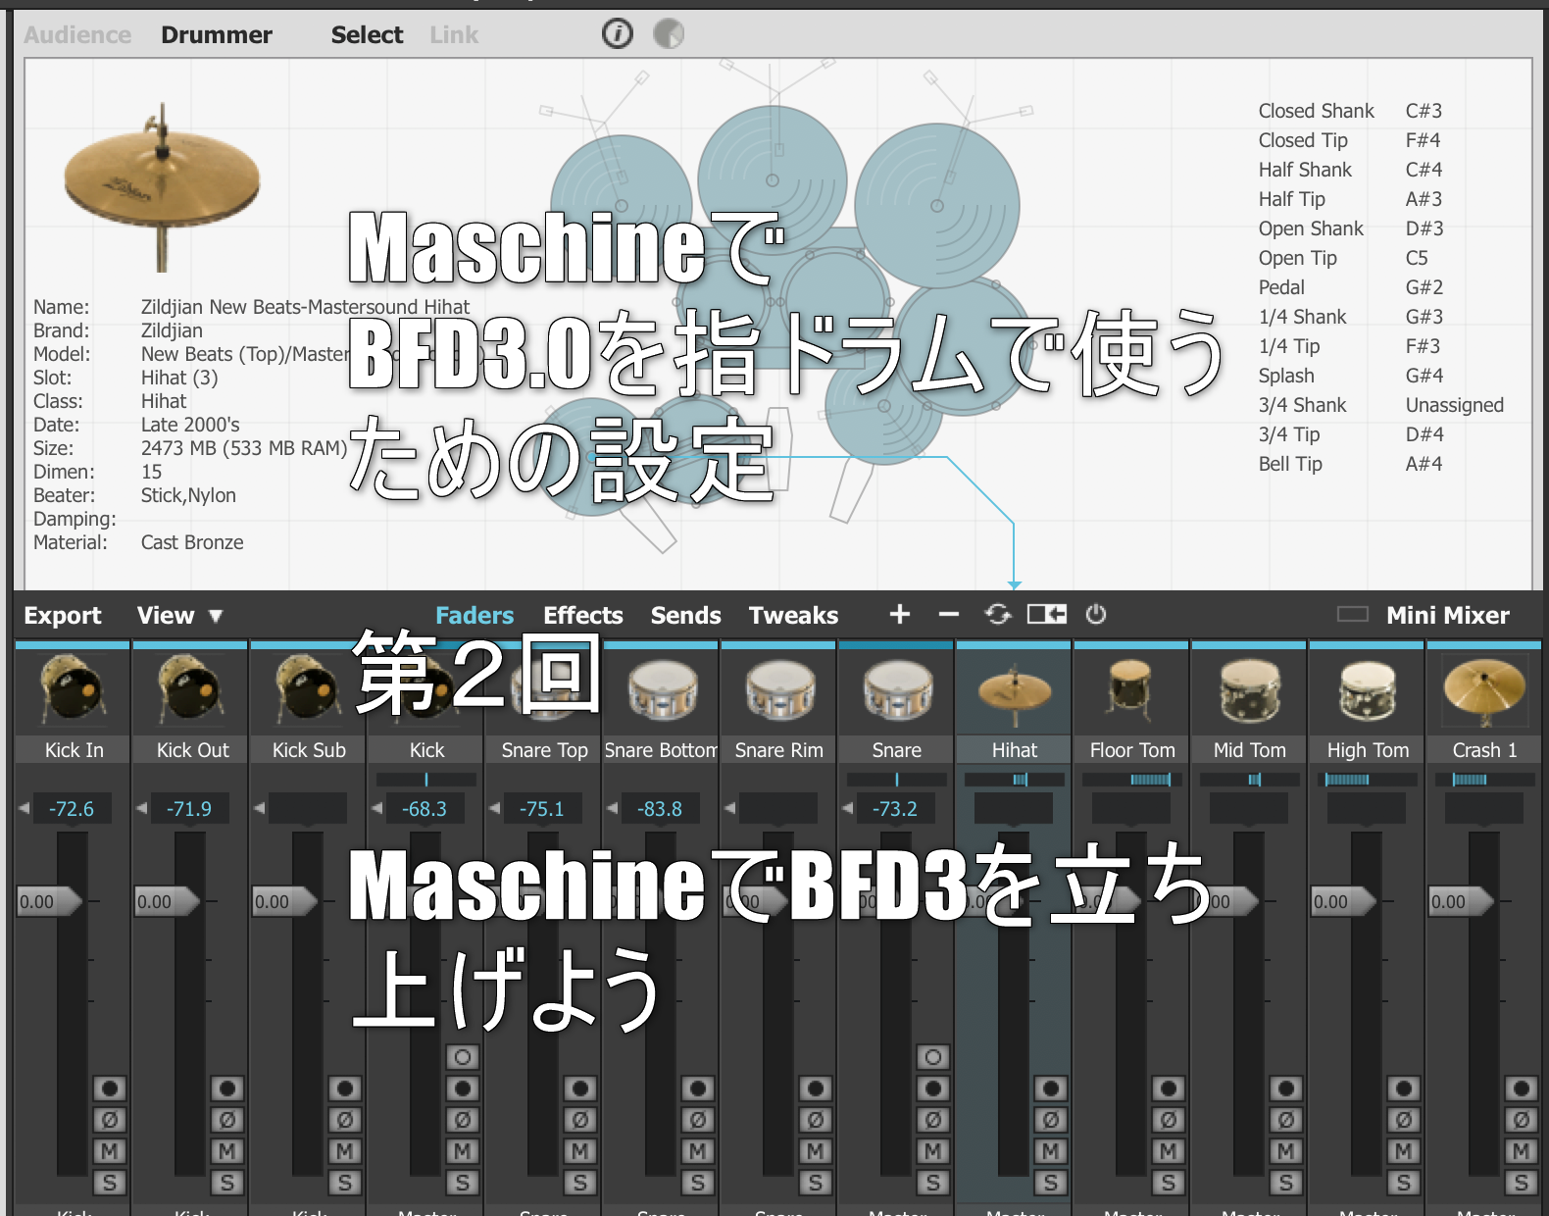The height and width of the screenshot is (1216, 1549).
Task: Mute the Kick In channel
Action: click(x=109, y=1151)
